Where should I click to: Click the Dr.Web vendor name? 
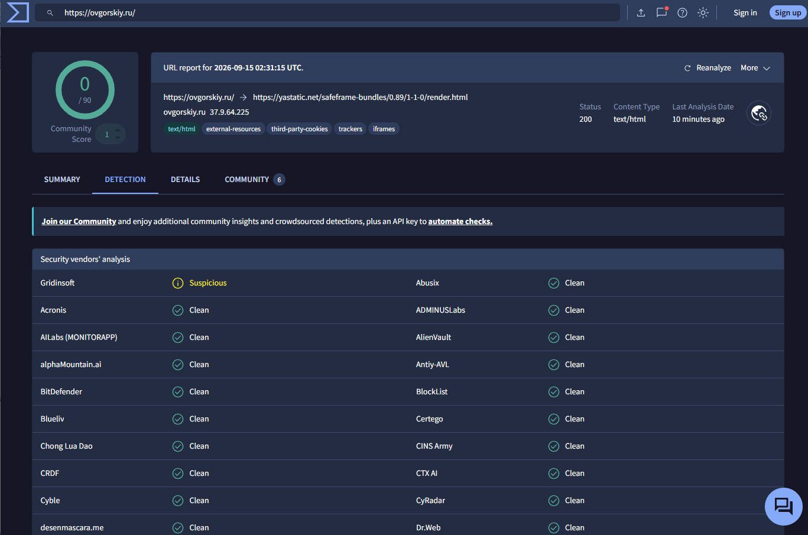click(429, 528)
